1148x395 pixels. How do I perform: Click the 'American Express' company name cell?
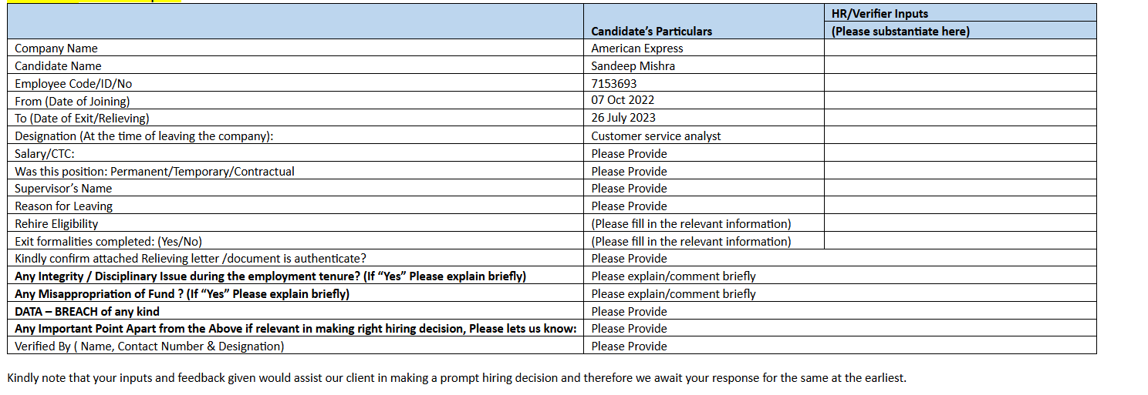point(636,48)
